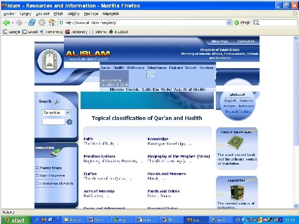Open the Previous Nations topic link
Viewport: 299px width, 224px height.
[x=99, y=156]
